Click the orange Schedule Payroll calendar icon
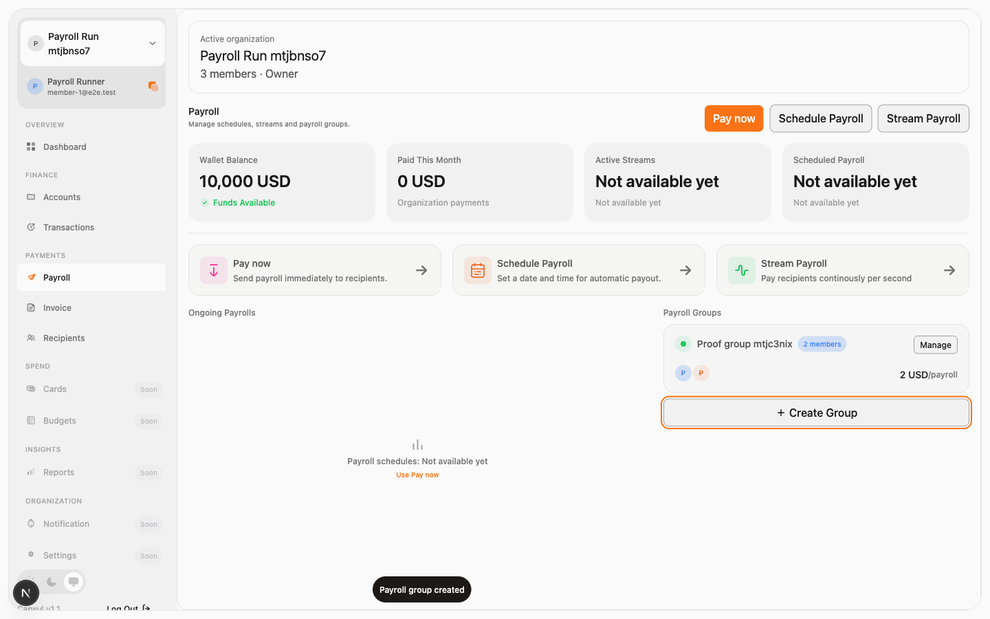This screenshot has height=619, width=990. (x=478, y=270)
